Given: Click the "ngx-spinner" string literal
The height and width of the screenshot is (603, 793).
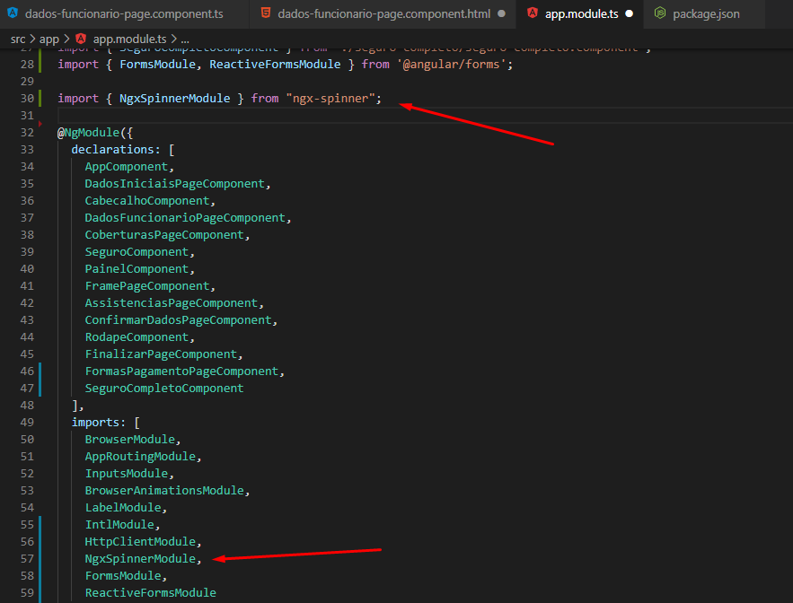Looking at the screenshot, I should coord(330,98).
